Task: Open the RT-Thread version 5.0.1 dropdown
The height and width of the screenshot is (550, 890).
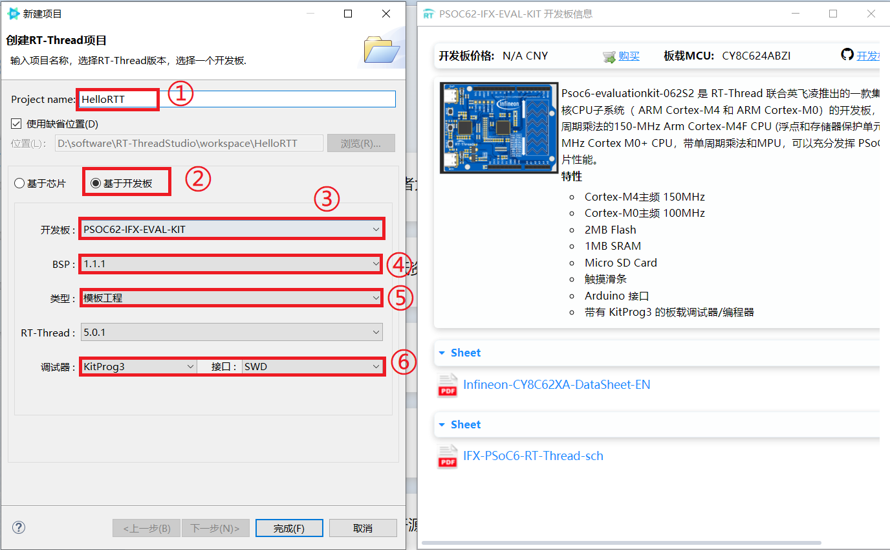Action: [x=232, y=333]
